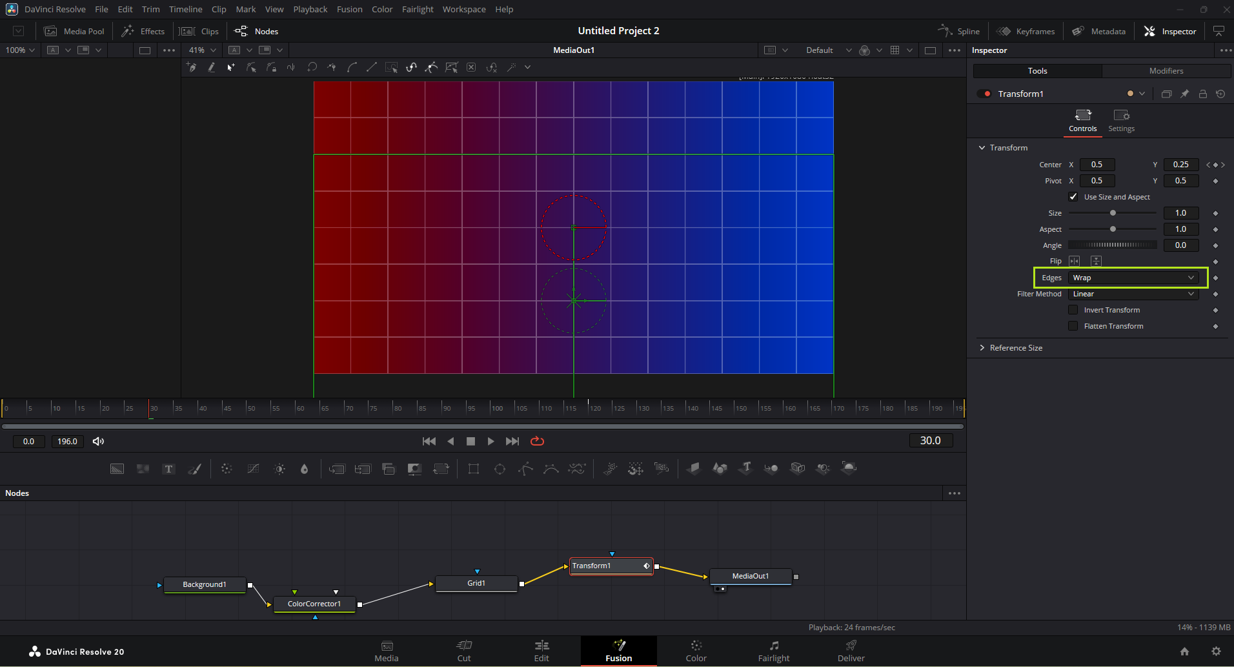This screenshot has width=1234, height=667.
Task: Go to the Color page
Action: [x=696, y=651]
